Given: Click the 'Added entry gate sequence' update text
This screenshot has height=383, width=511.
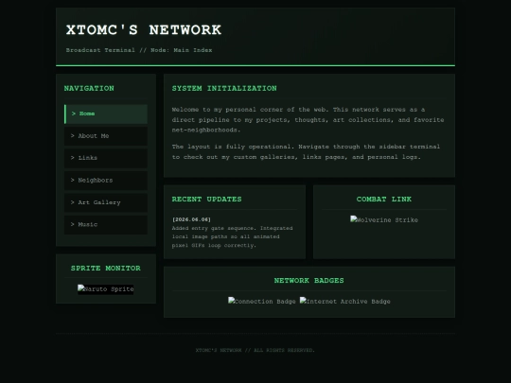Looking at the screenshot, I should coord(233,236).
